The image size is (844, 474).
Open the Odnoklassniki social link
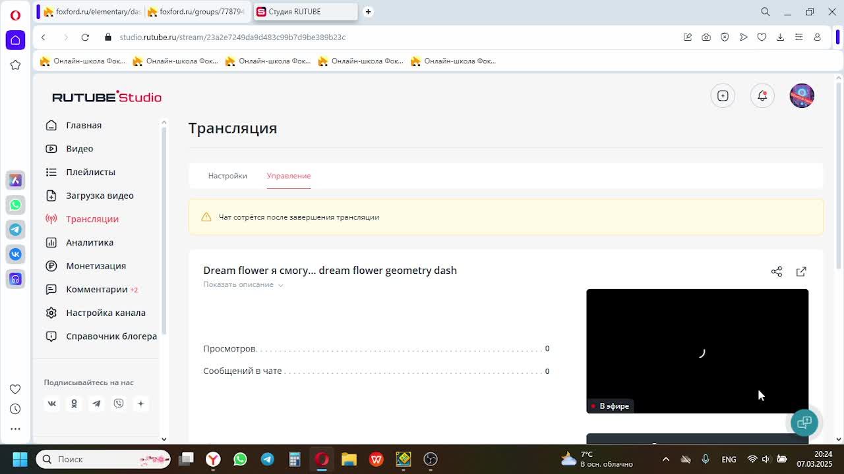[74, 404]
